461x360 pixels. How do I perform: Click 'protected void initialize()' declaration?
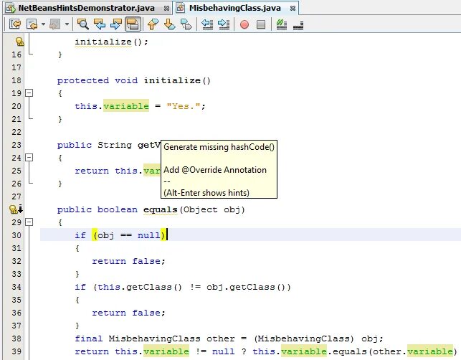pyautogui.click(x=134, y=80)
